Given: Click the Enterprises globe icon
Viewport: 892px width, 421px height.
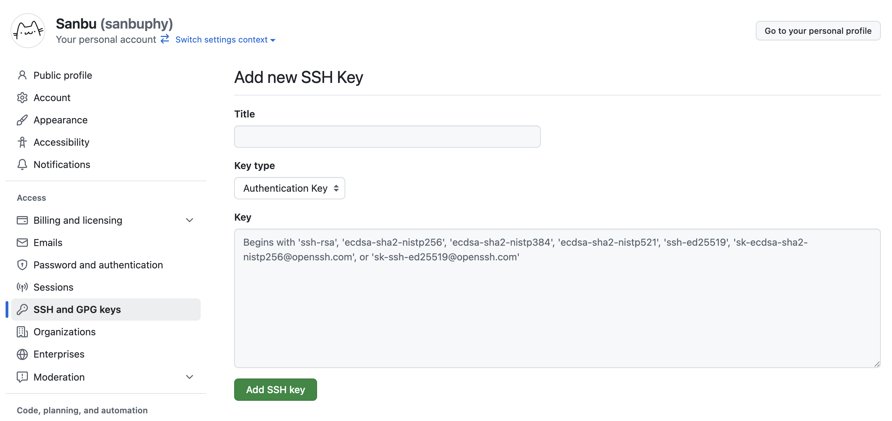Looking at the screenshot, I should click(22, 354).
